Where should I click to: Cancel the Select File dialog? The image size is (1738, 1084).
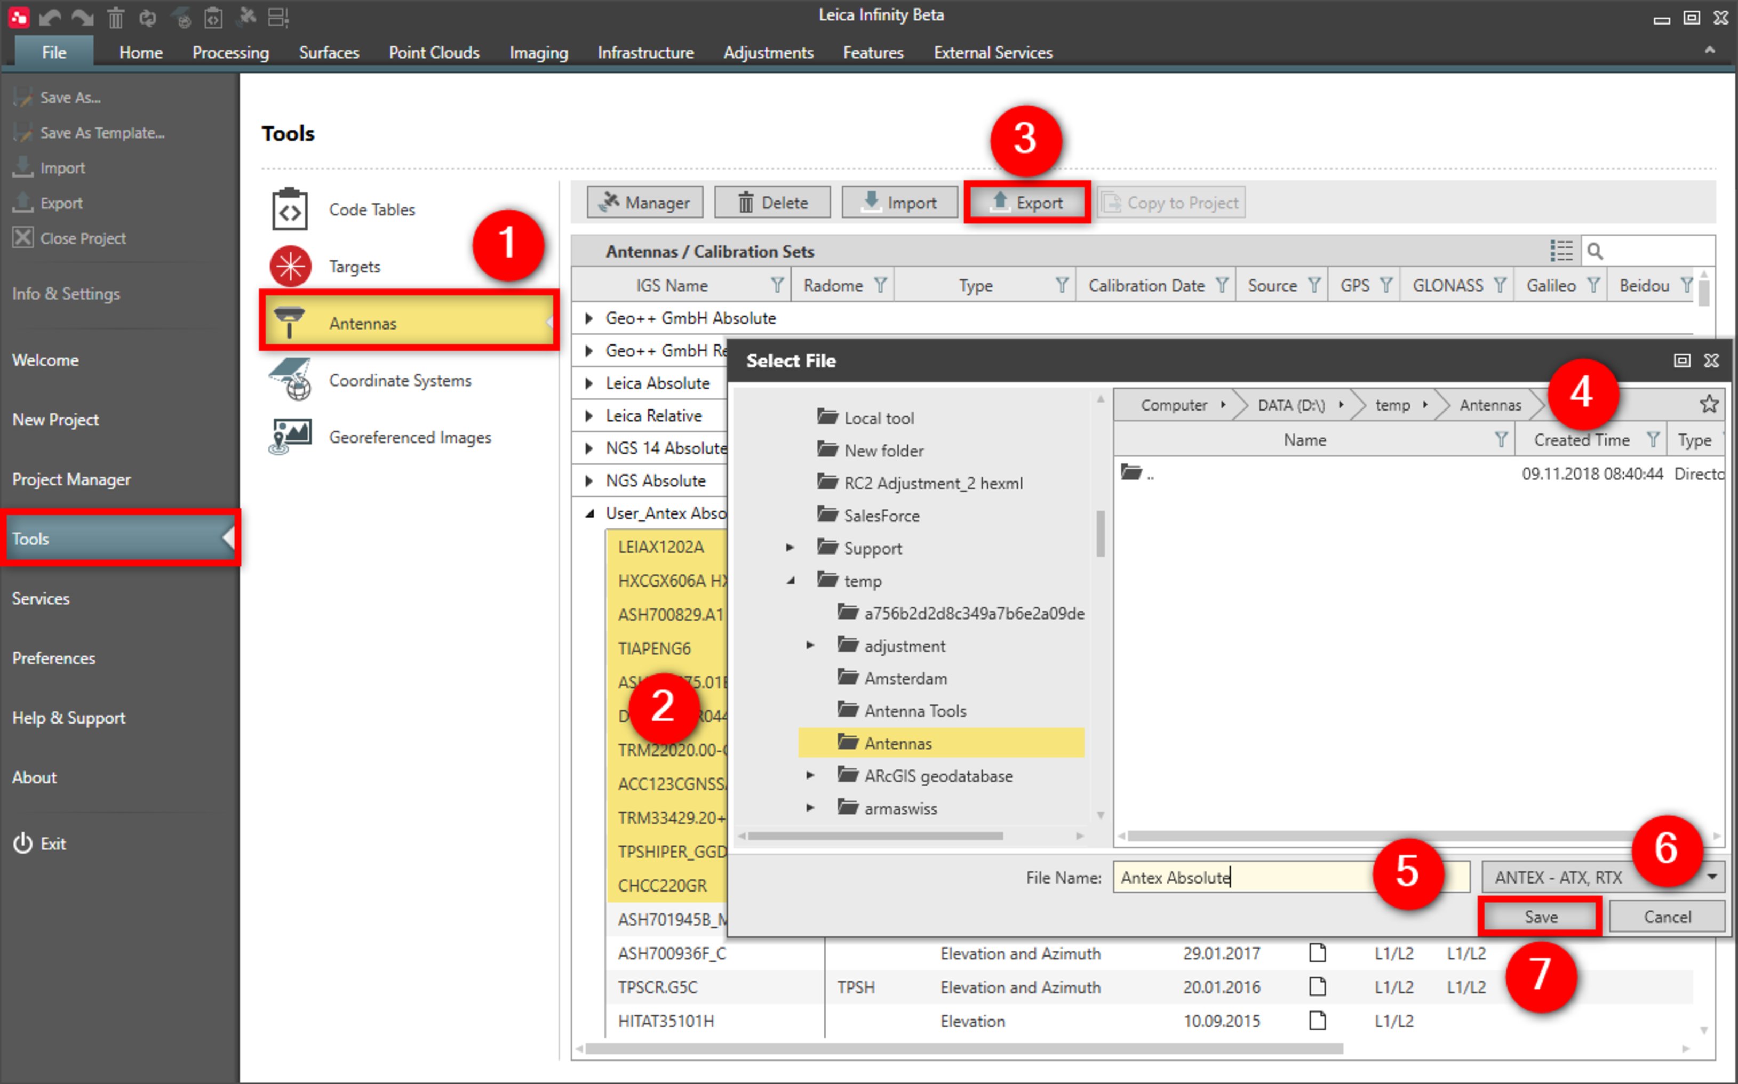tap(1667, 916)
